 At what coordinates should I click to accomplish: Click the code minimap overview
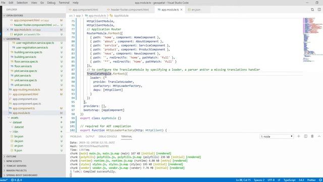[313, 40]
